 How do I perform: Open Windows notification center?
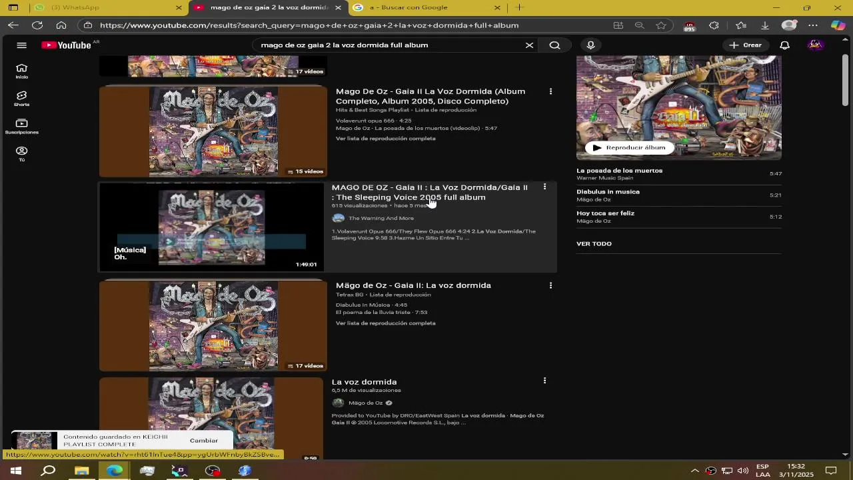click(x=830, y=471)
